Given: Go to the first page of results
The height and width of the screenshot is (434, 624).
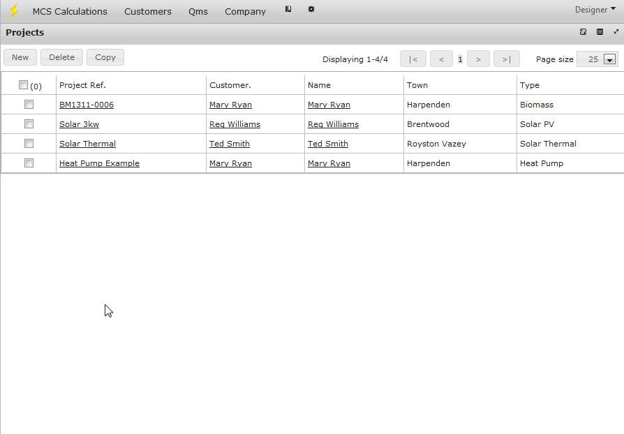Looking at the screenshot, I should pos(413,59).
